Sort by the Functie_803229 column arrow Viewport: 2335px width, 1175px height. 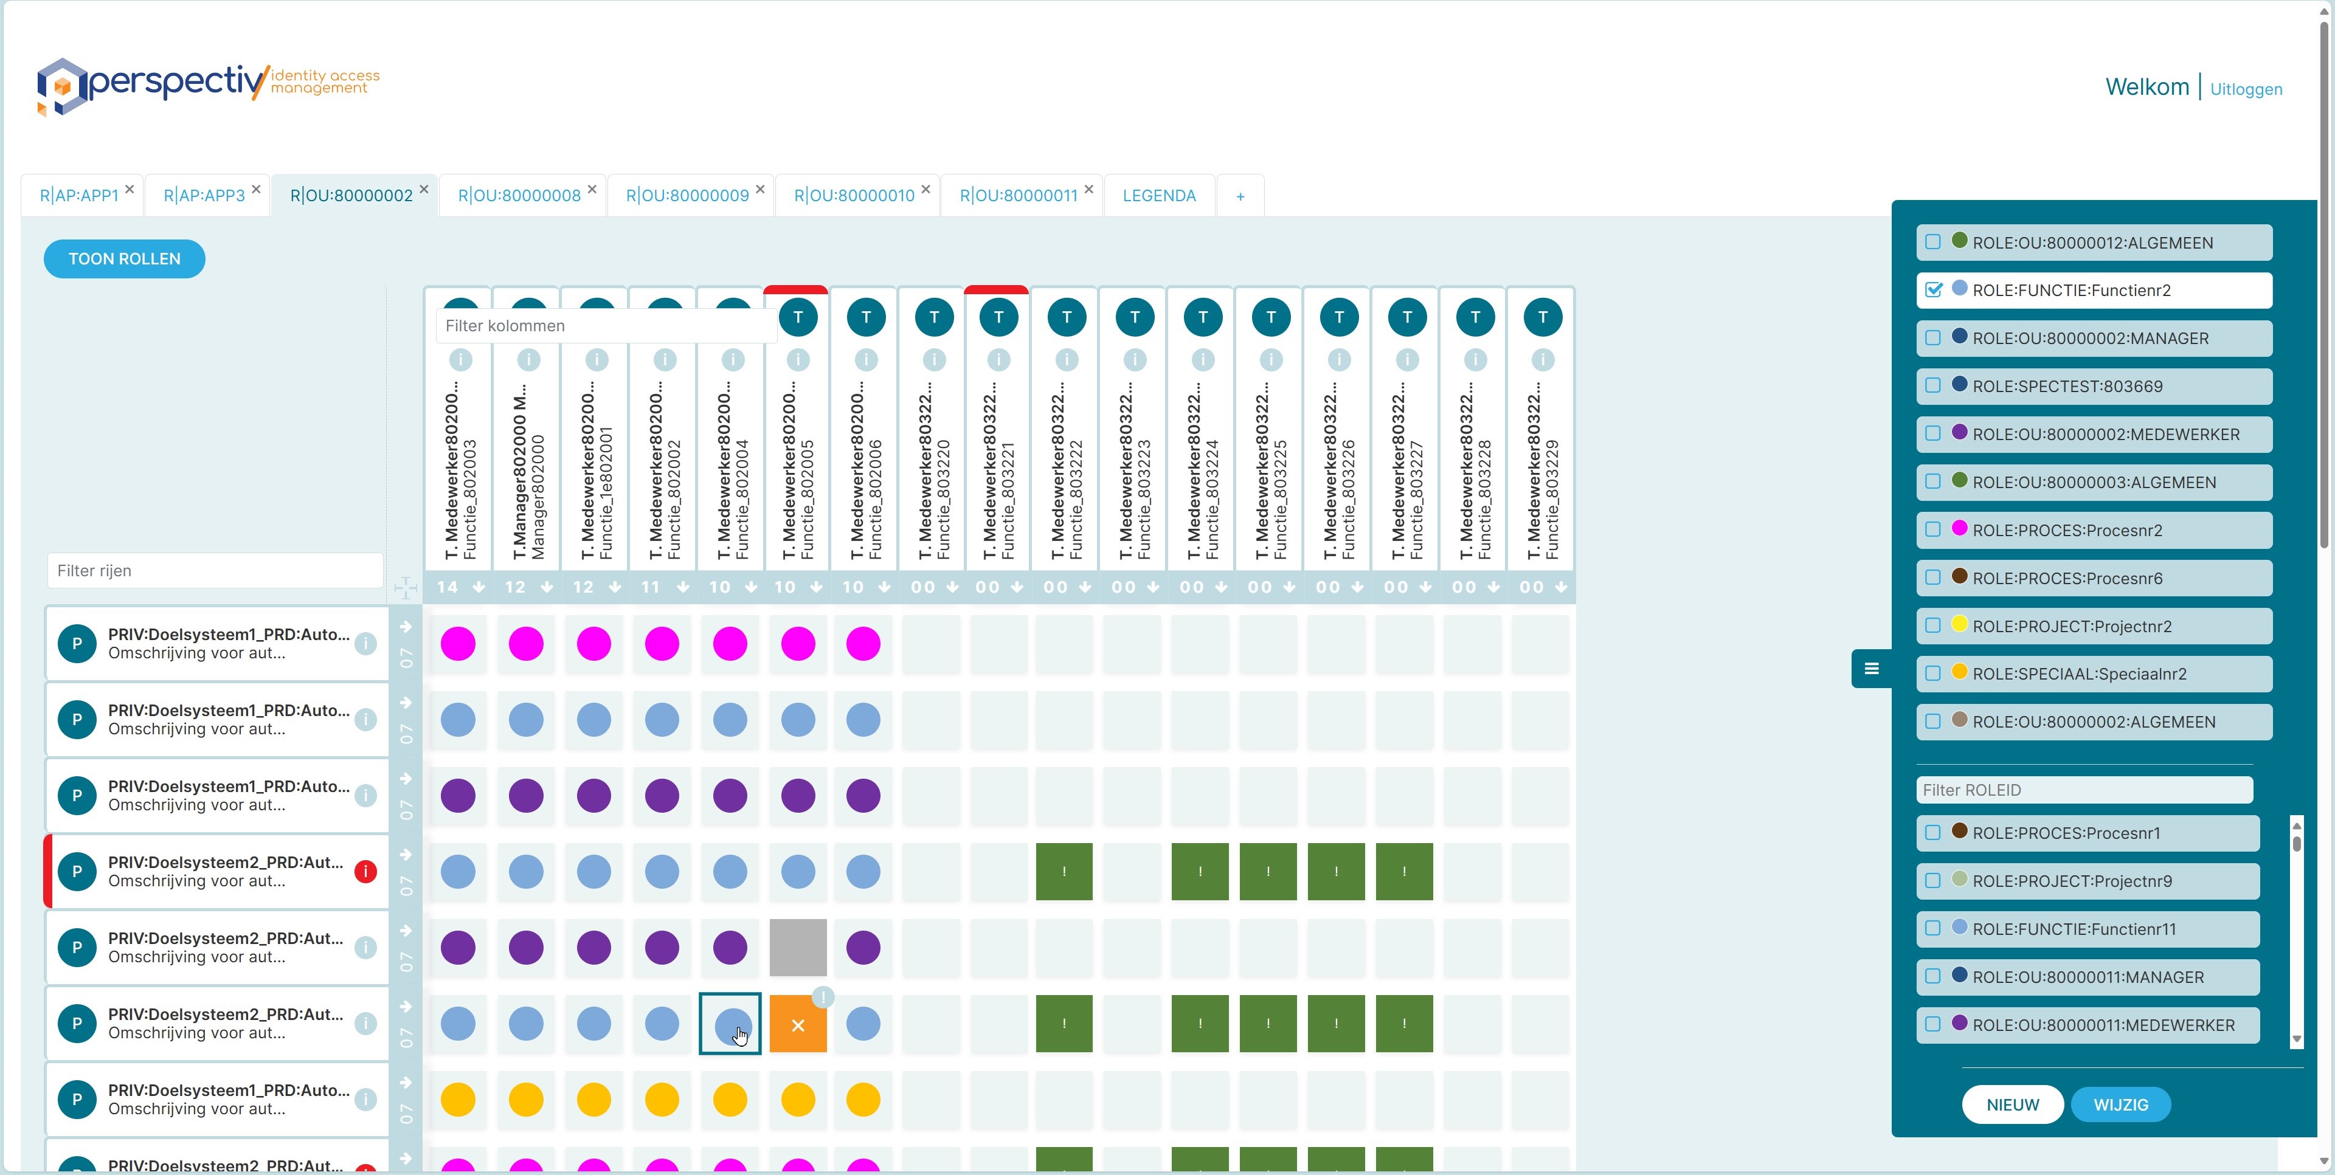click(x=1561, y=587)
